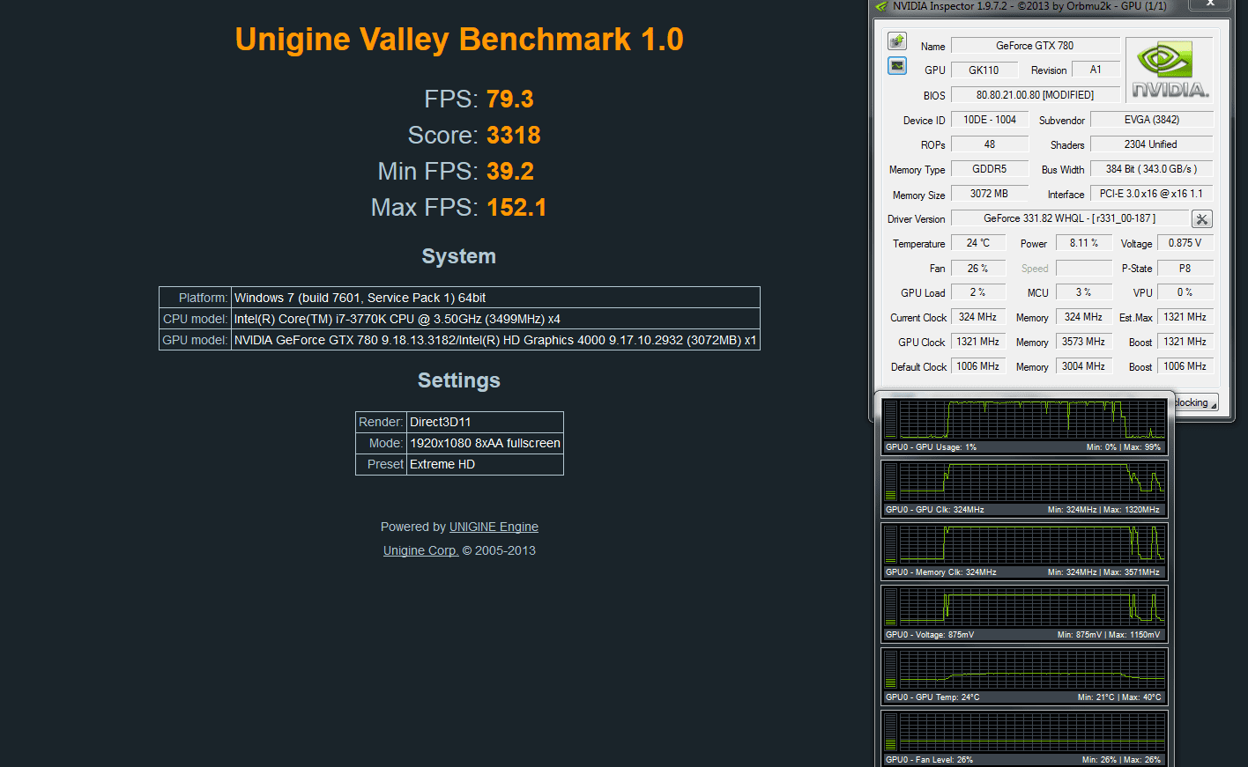Click the Subvendor field EVGA (3842)

pyautogui.click(x=1152, y=120)
